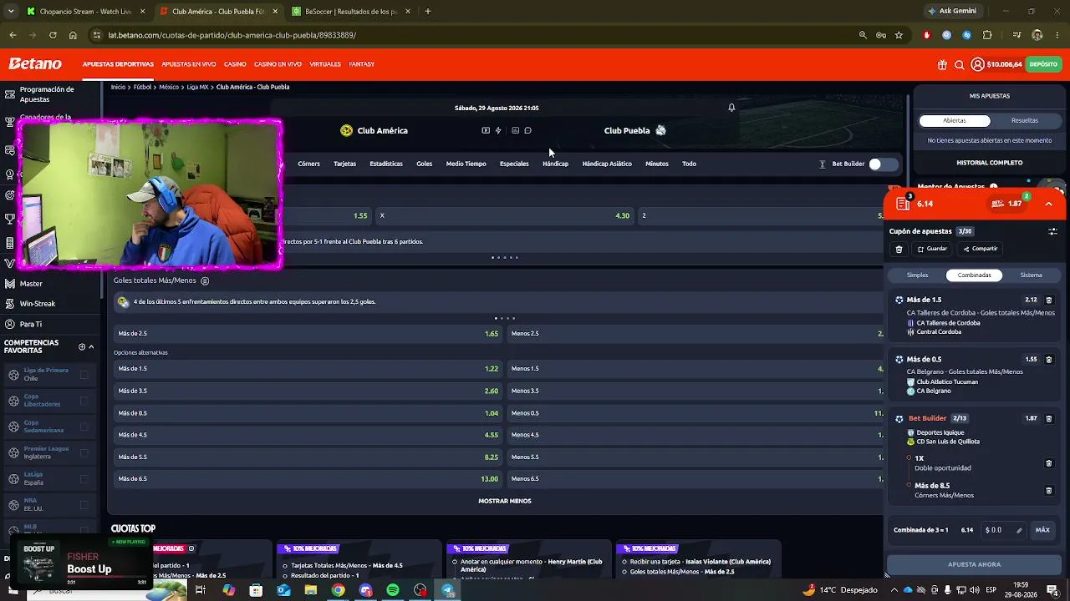Viewport: 1070px width, 601px height.
Task: Select Sistema betslip tab
Action: coord(1032,275)
